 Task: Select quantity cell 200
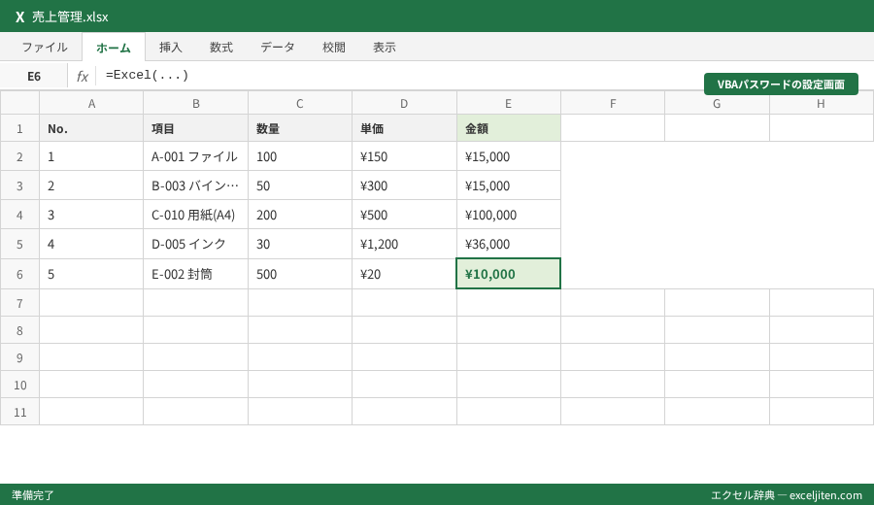click(x=300, y=215)
